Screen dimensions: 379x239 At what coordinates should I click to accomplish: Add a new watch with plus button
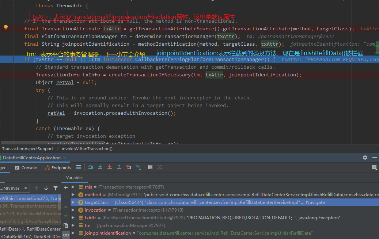coord(66,187)
